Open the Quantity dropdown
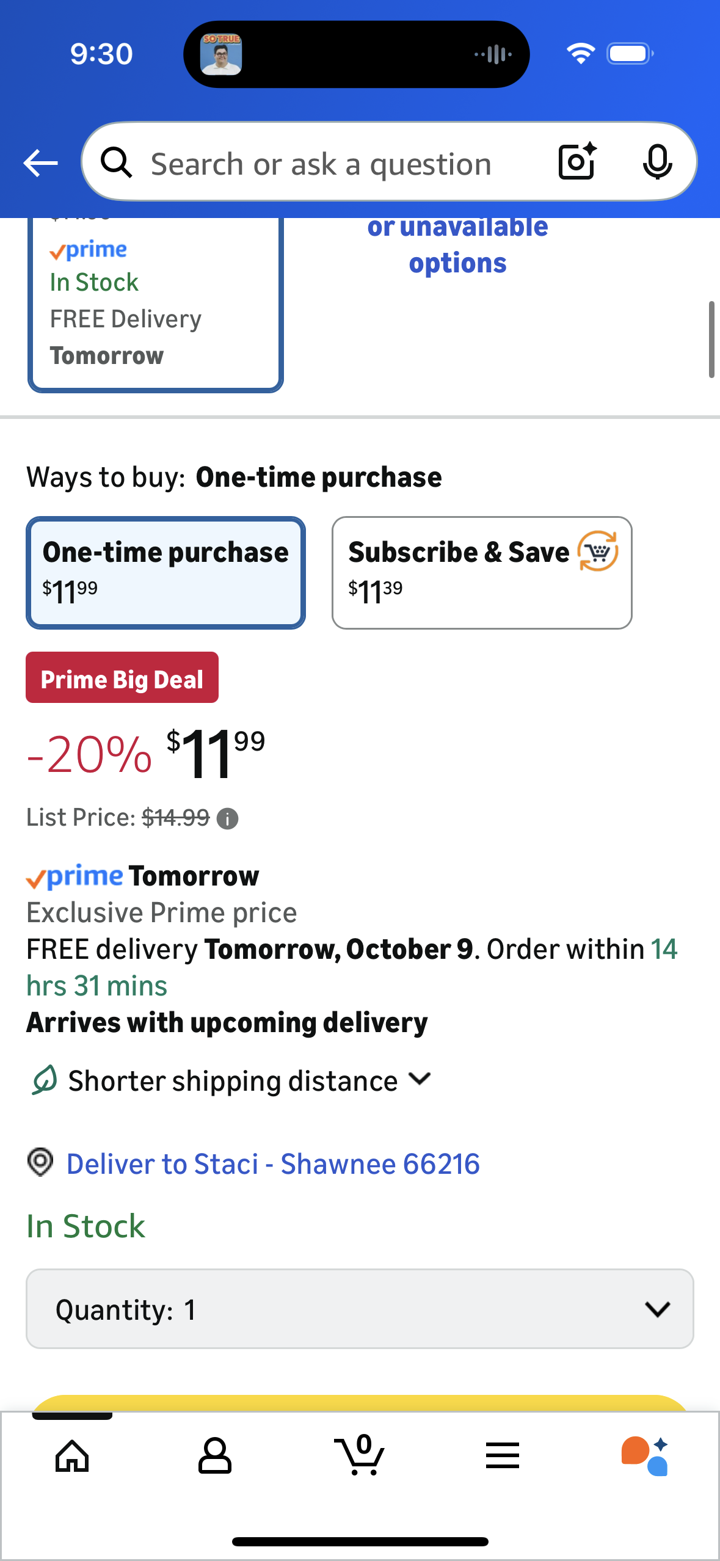 (x=360, y=1309)
